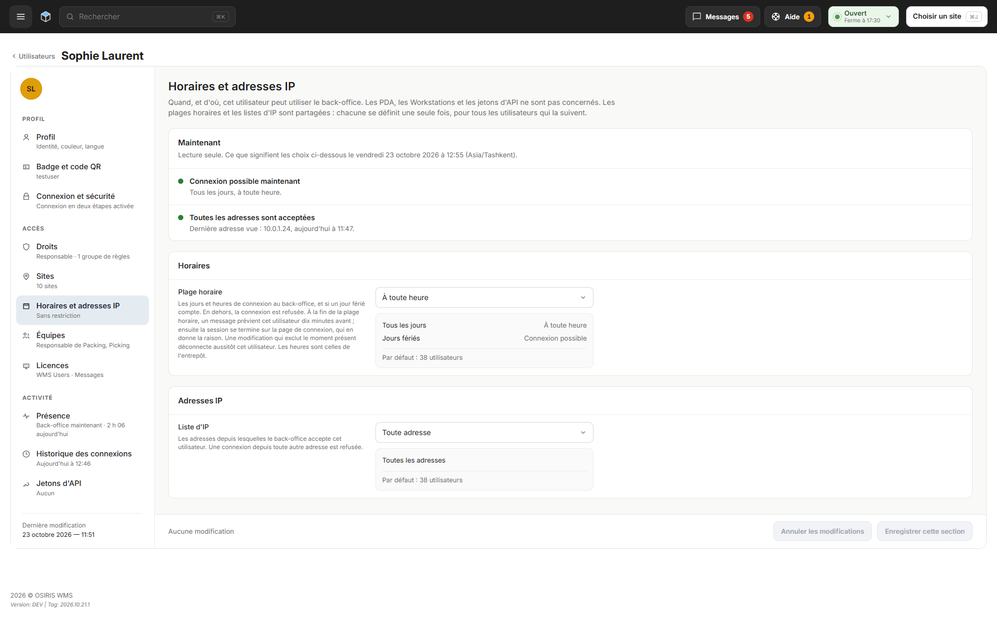Viewport: 997px width, 622px height.
Task: Click the Équipes people icon
Action: pyautogui.click(x=26, y=336)
